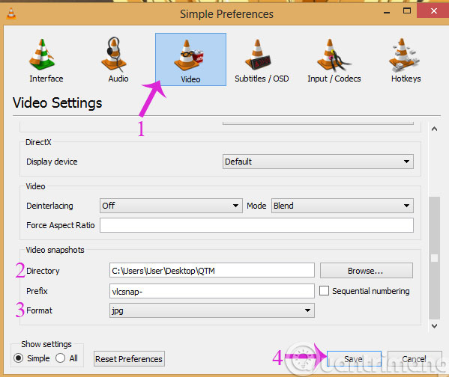Image resolution: width=449 pixels, height=377 pixels.
Task: Open the Deinterlacing dropdown set to Off
Action: coord(171,206)
